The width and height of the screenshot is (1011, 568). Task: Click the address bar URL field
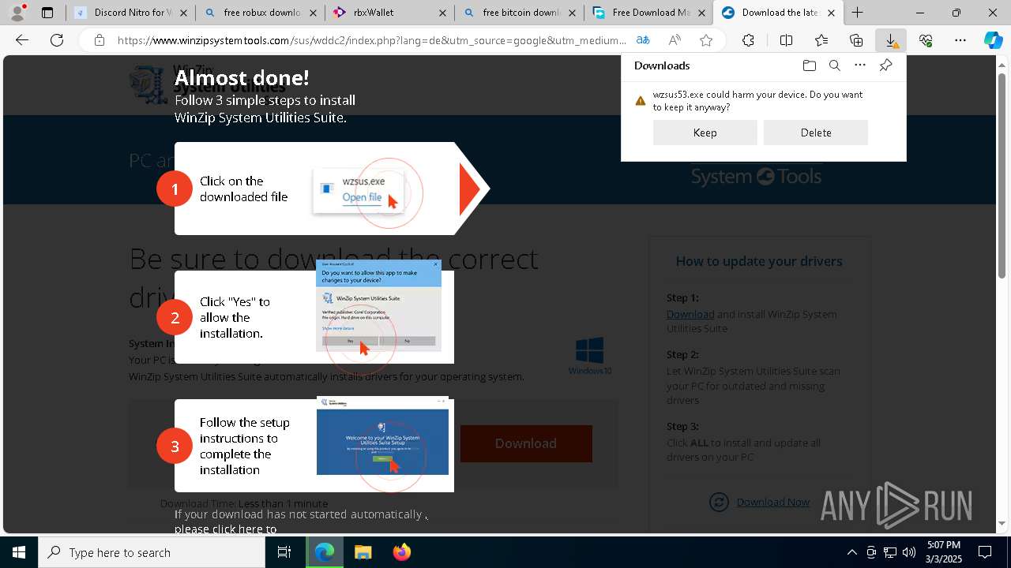(x=371, y=40)
